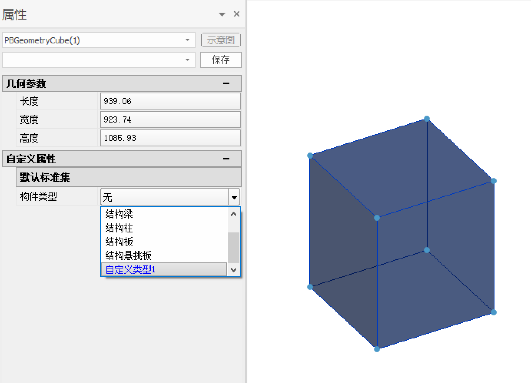531x383 pixels.
Task: Click the 宽度 value field
Action: pyautogui.click(x=170, y=119)
